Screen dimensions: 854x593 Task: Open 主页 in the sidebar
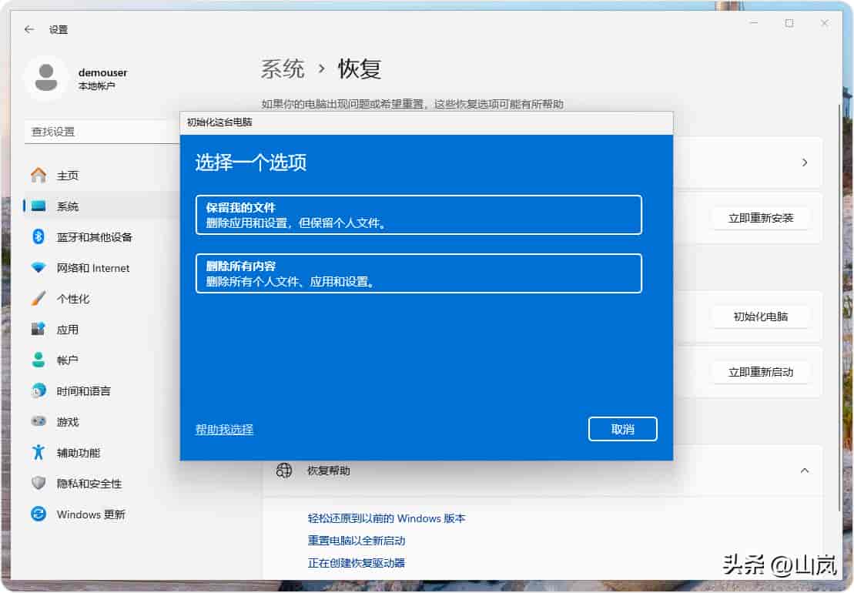[68, 176]
